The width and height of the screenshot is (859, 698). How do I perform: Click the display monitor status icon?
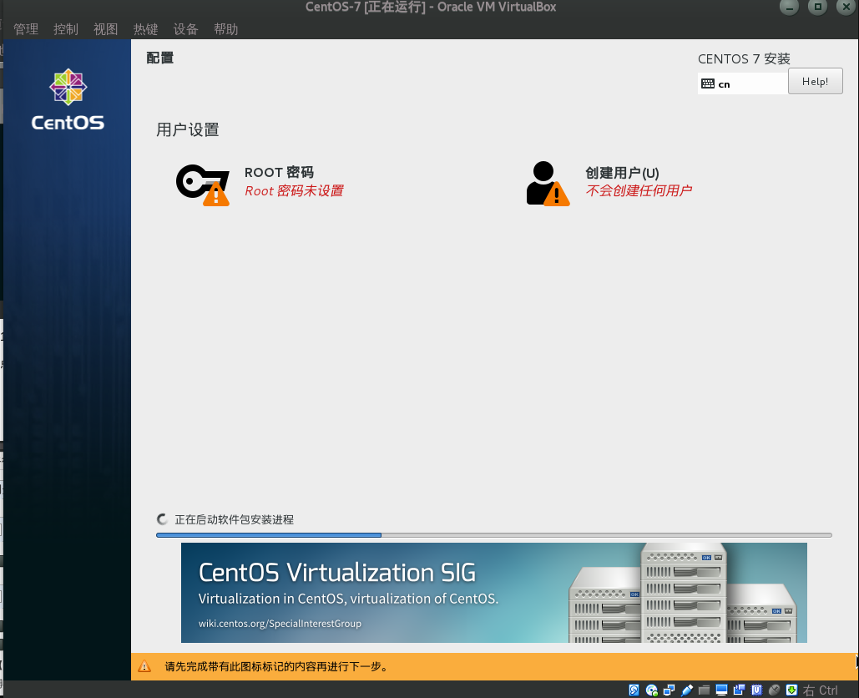coord(721,690)
